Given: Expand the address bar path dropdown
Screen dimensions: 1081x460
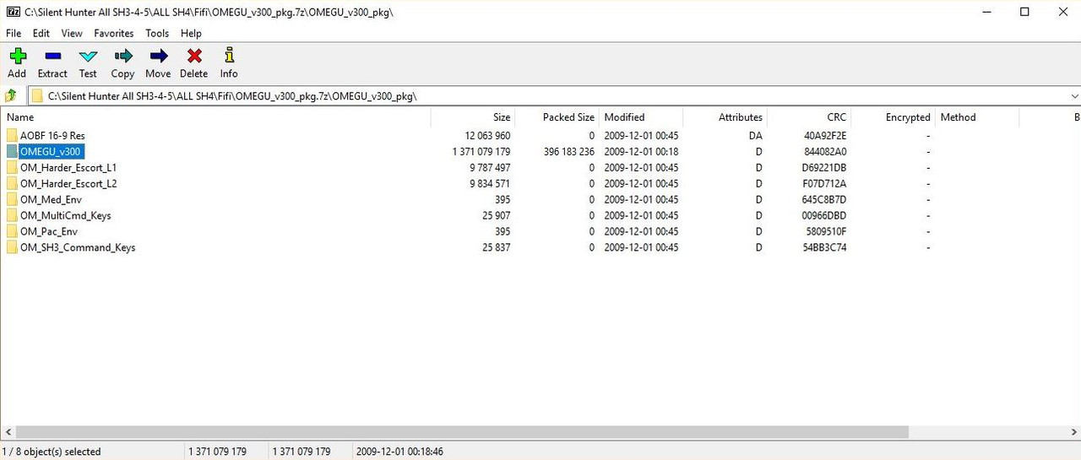Looking at the screenshot, I should tap(1073, 96).
